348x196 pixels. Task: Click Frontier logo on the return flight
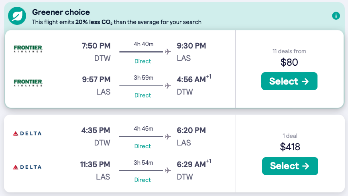28,83
